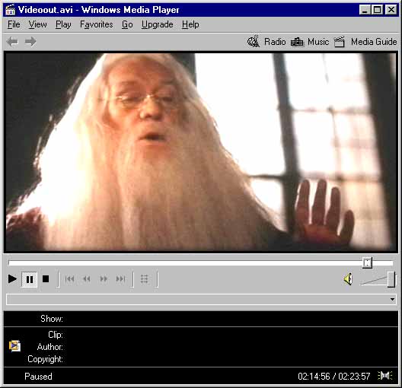Mute the speaker icon
Viewport: 402px width, 388px height.
click(348, 279)
